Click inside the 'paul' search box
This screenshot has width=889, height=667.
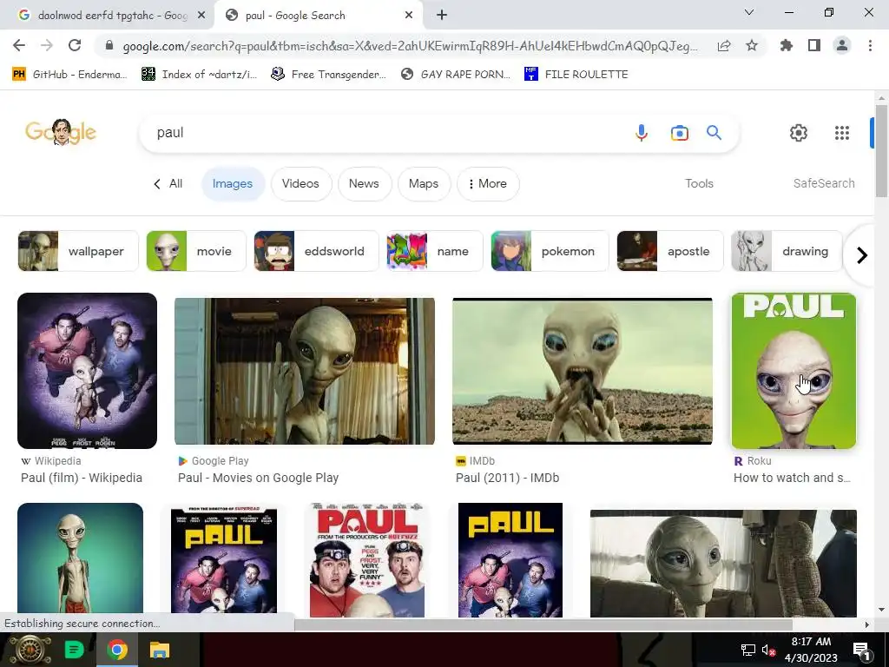[385, 133]
